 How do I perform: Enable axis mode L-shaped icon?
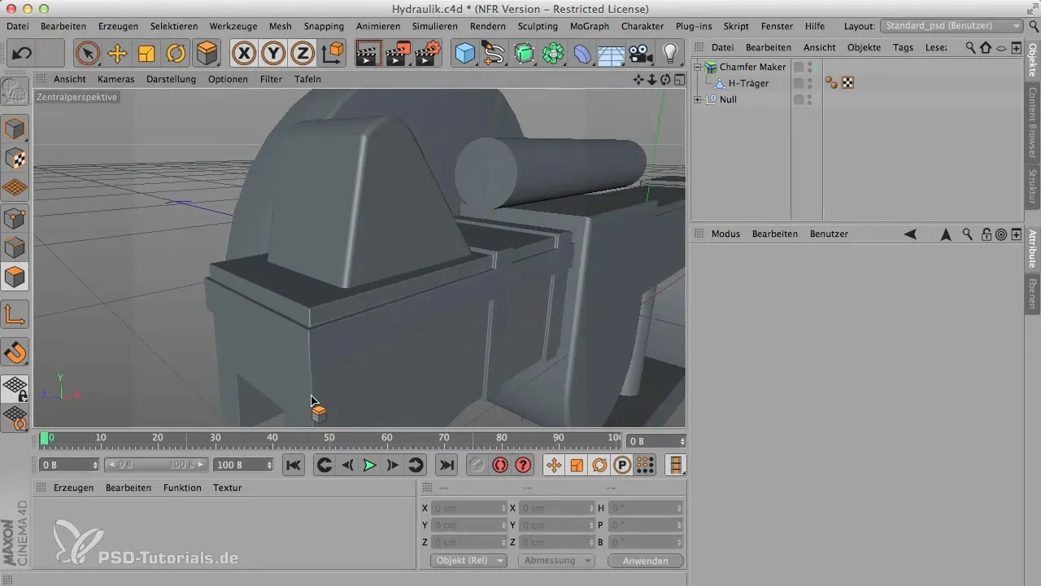[15, 314]
